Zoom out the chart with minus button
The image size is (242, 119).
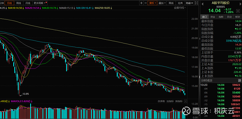click(x=146, y=3)
